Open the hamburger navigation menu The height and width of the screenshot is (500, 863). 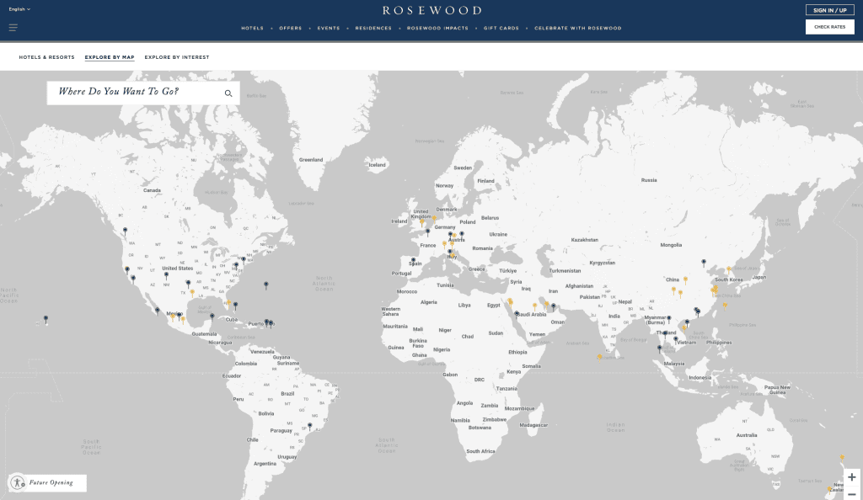[13, 28]
